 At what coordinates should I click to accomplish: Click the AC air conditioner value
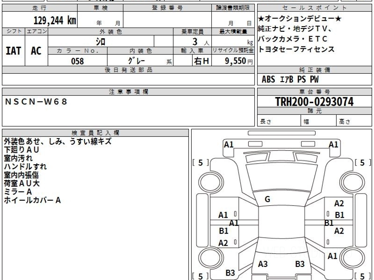click(x=36, y=51)
